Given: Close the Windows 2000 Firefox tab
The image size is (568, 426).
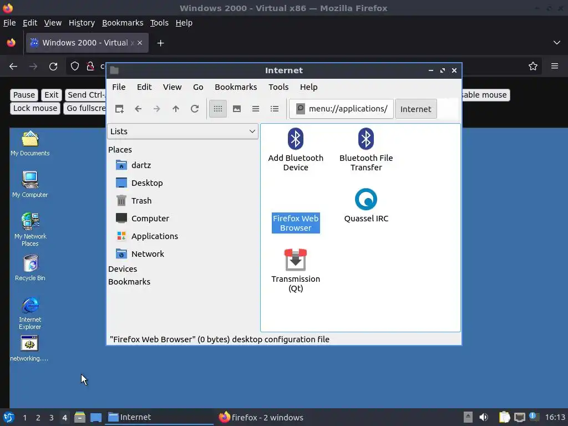Looking at the screenshot, I should pyautogui.click(x=140, y=43).
